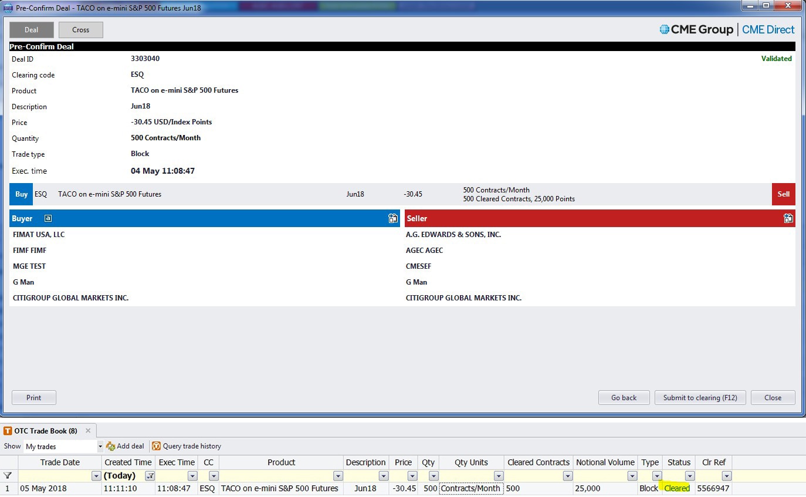Viewport: 806px width, 497px height.
Task: Click the filter funnel icon in trade book
Action: click(8, 476)
